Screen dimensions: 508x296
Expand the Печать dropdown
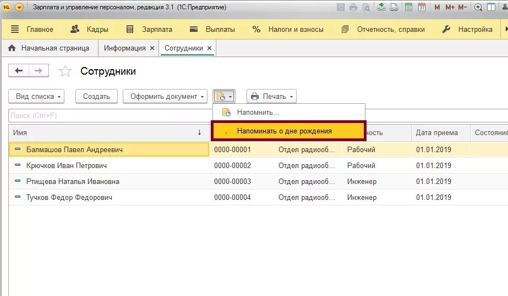271,96
